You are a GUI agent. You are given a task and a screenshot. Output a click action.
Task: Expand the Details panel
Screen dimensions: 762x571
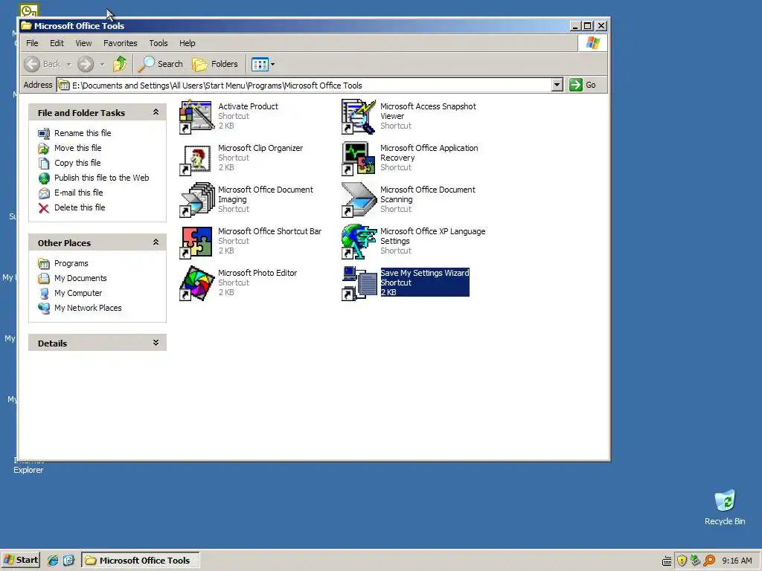pos(156,343)
